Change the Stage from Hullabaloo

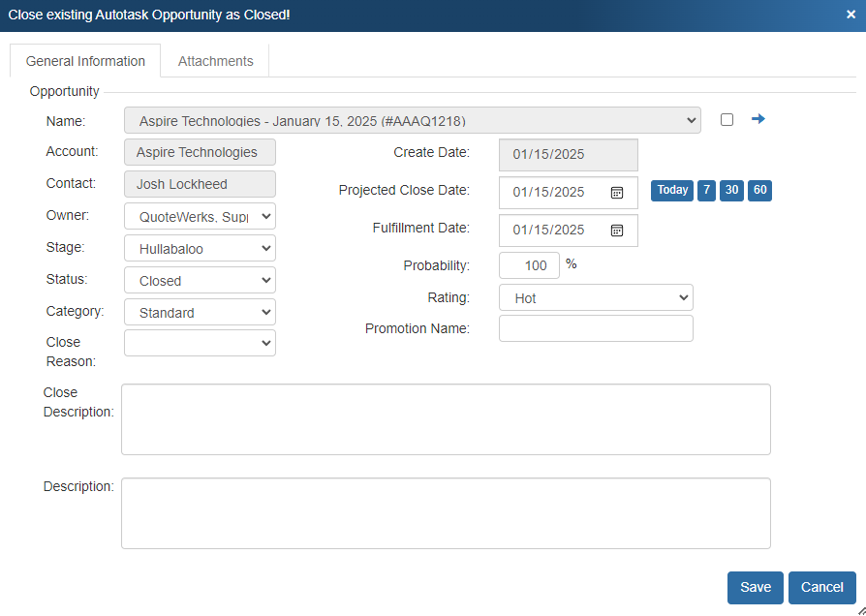[200, 248]
